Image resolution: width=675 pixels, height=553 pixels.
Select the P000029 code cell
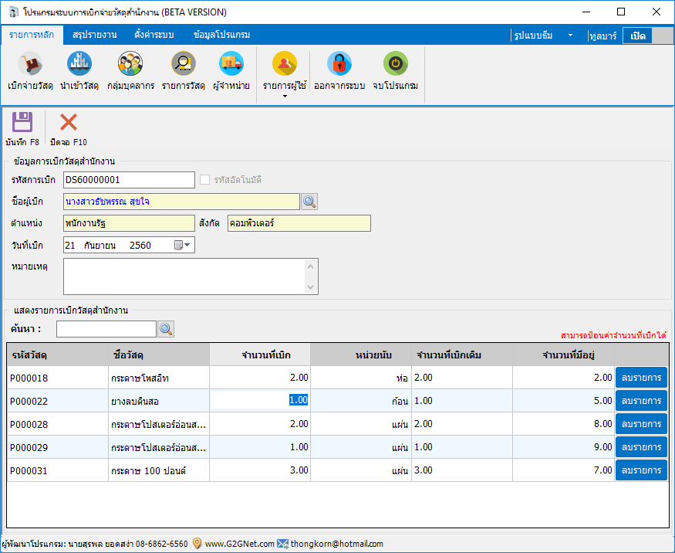58,447
